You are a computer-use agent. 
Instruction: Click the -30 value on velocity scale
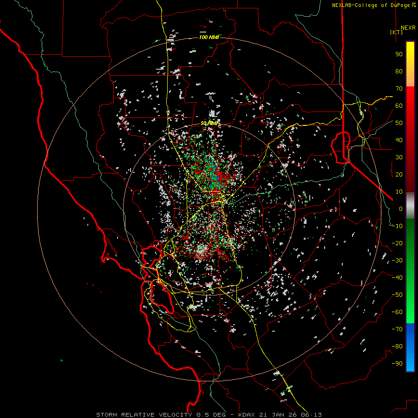pyautogui.click(x=397, y=261)
